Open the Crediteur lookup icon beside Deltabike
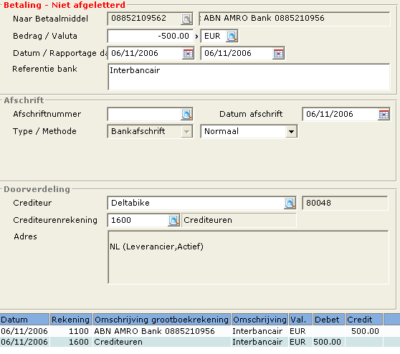 coord(290,204)
